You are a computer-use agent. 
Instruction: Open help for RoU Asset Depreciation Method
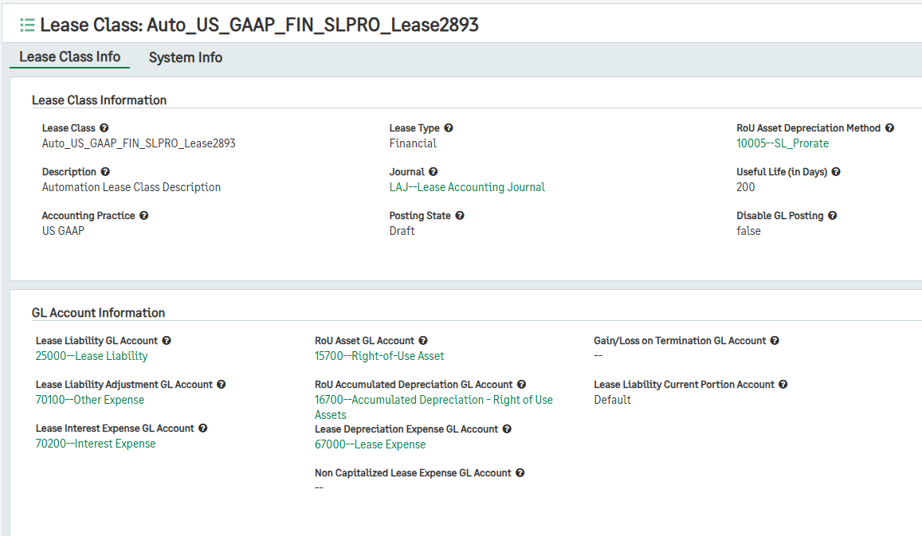point(889,127)
